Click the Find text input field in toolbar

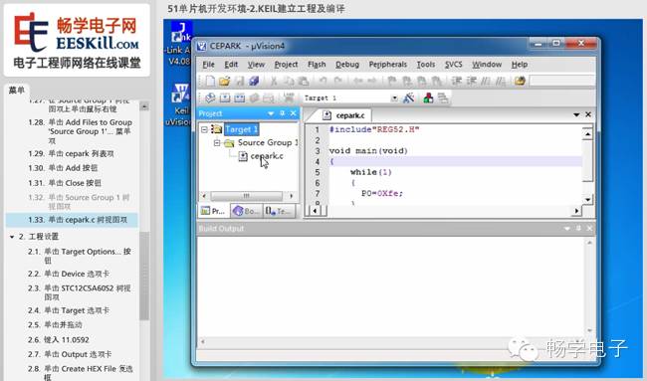click(x=562, y=81)
